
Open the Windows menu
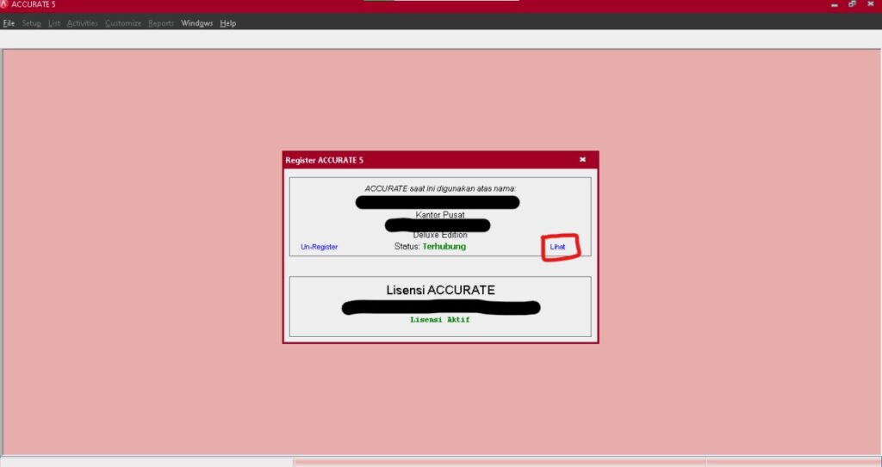point(197,23)
